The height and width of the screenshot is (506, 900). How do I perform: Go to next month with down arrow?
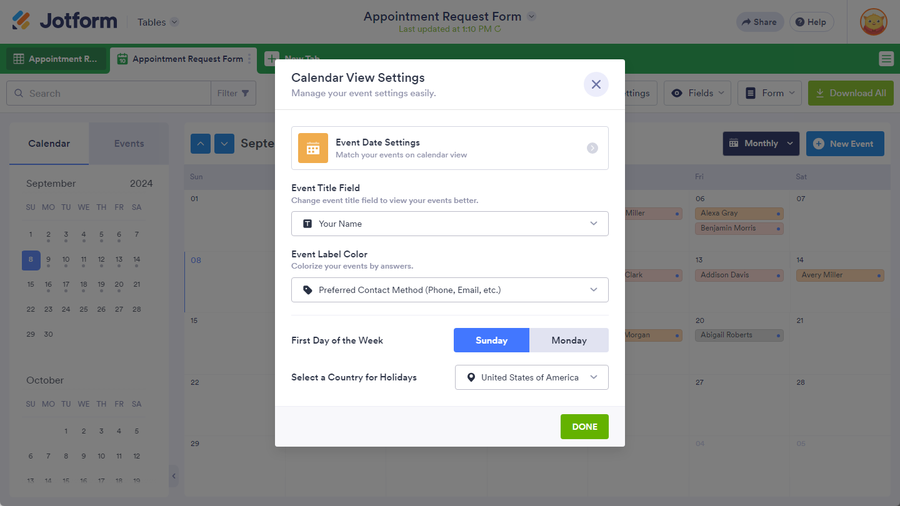click(224, 144)
